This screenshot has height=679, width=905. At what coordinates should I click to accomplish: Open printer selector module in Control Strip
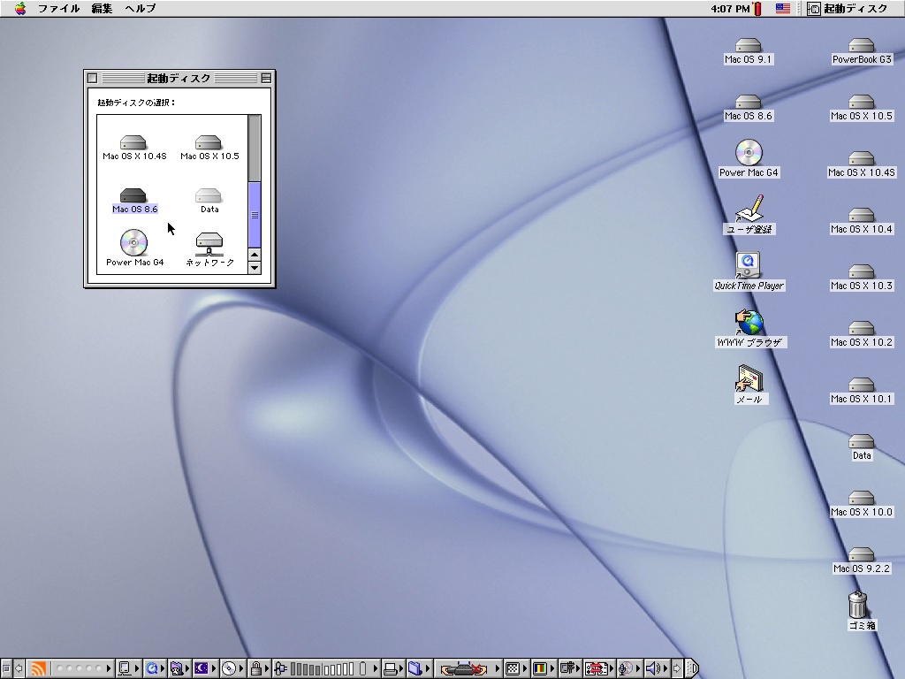pos(393,668)
